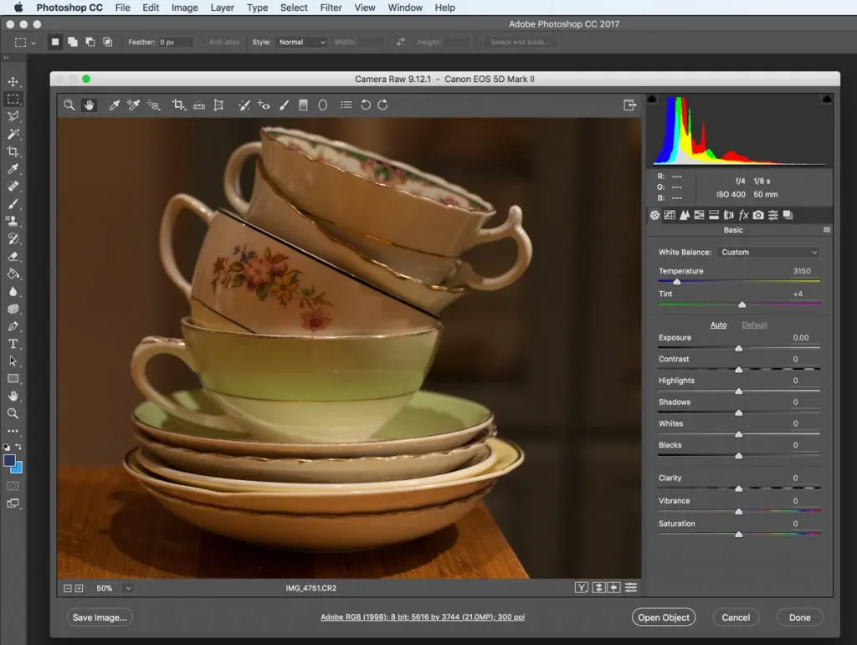Click the Open Object button
Viewport: 857px width, 645px height.
664,617
